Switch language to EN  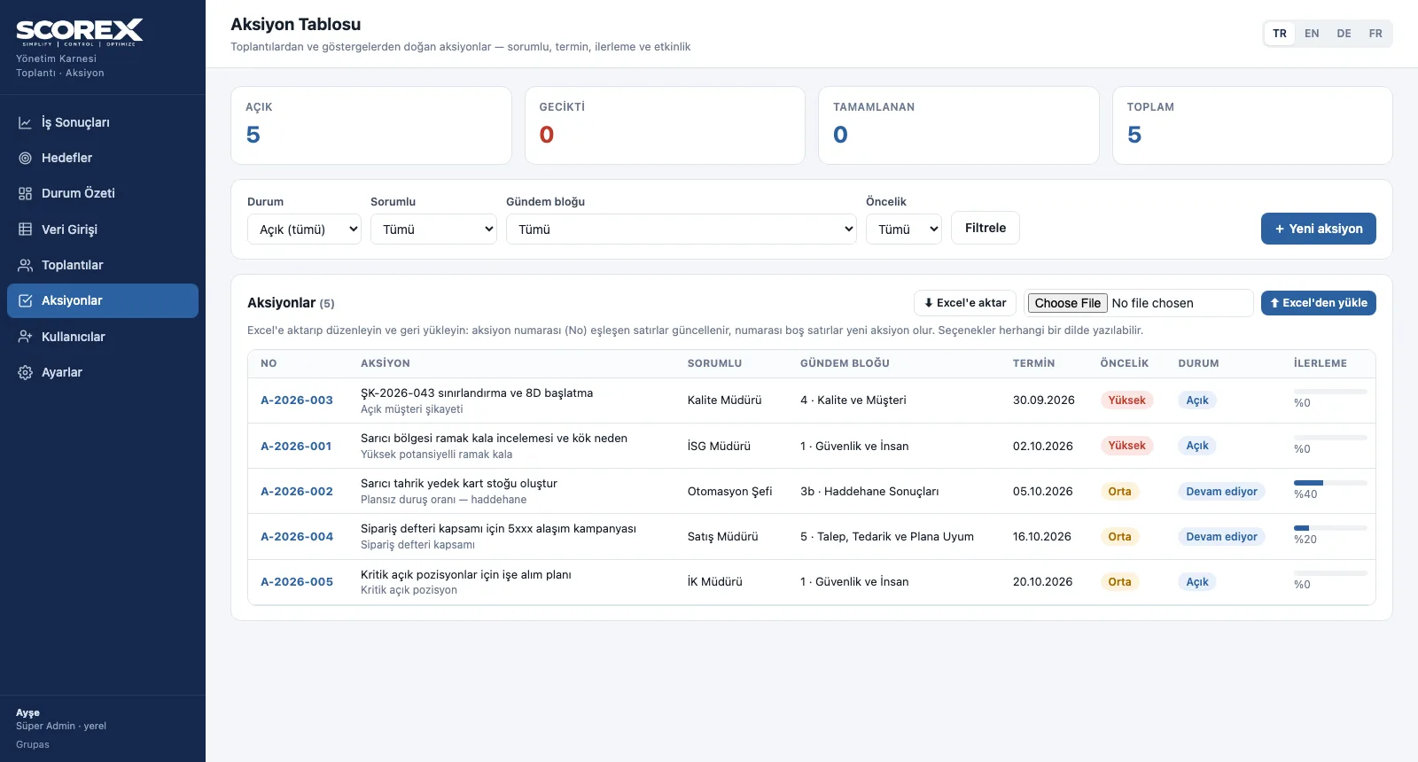pyautogui.click(x=1312, y=34)
